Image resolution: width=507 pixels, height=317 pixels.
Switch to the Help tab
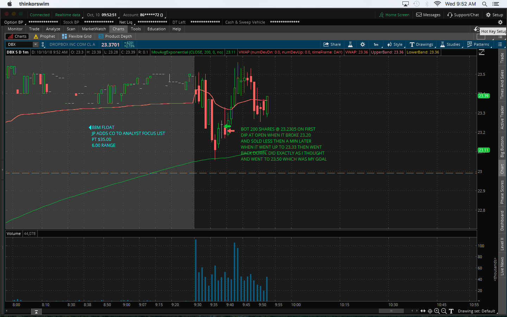(177, 29)
